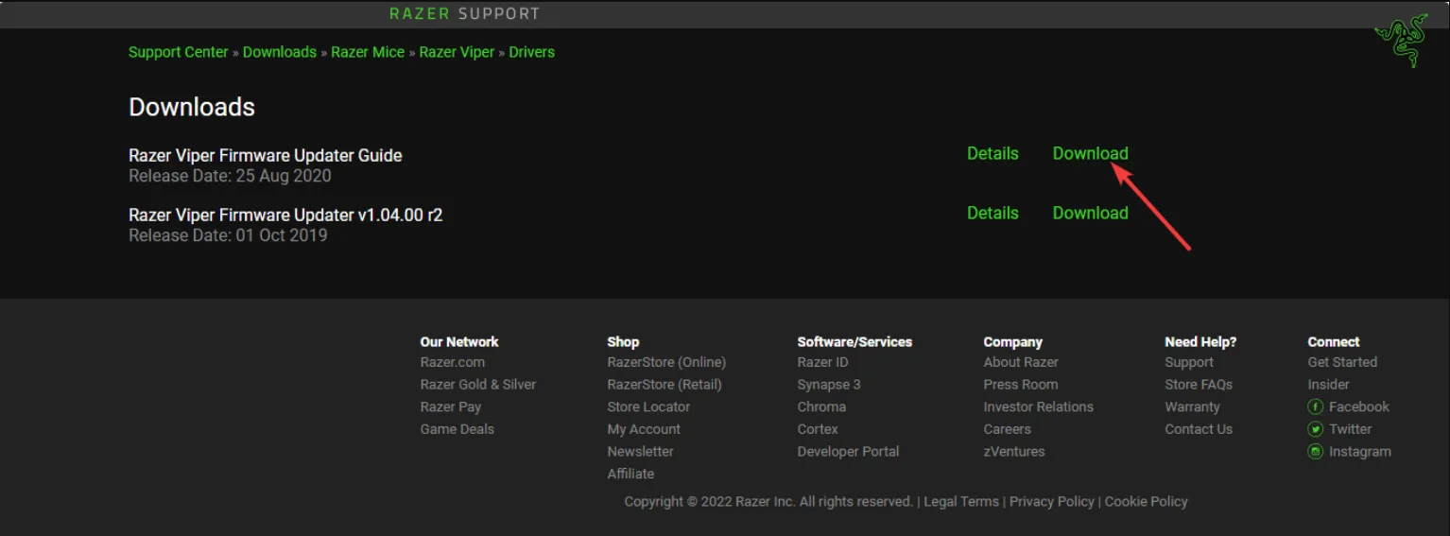Click the Drivers breadcrumb link
Viewport: 1450px width, 536px height.
click(531, 52)
